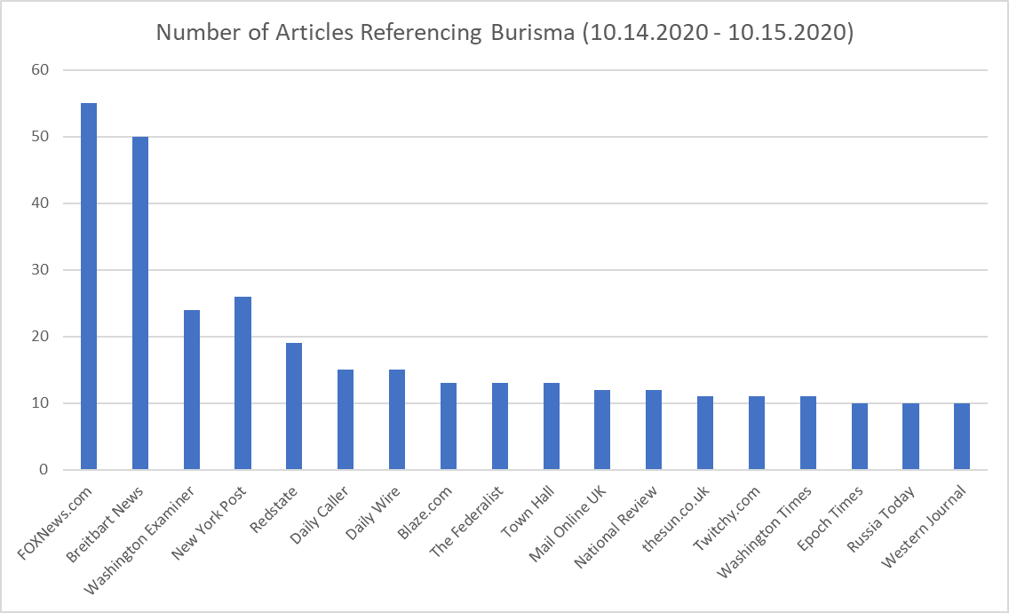
Task: Select the thesun.co.uk bar
Action: click(705, 433)
